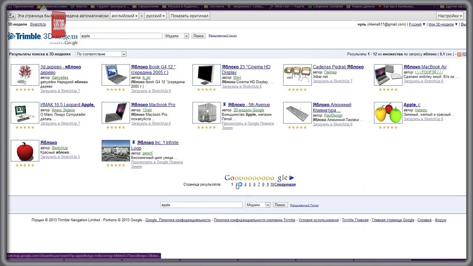Open the По соответствию sorting dropdown
The image size is (473, 266).
click(101, 54)
